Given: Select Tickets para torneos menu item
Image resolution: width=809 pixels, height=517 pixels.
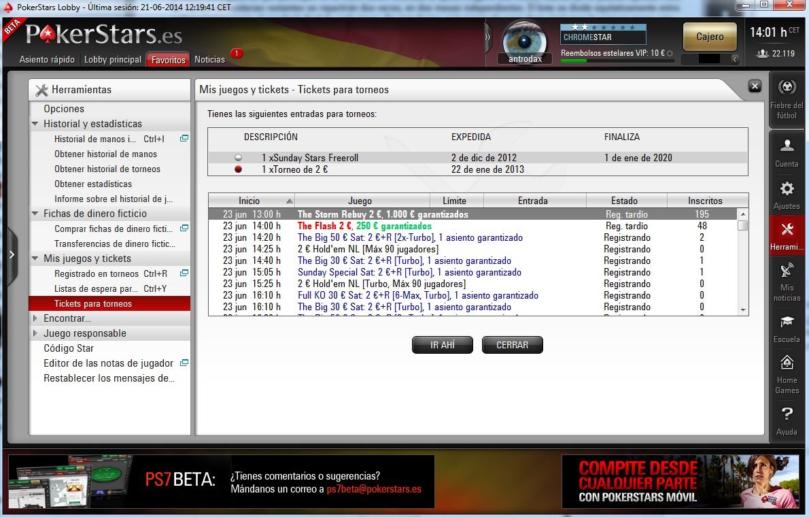Looking at the screenshot, I should tap(110, 303).
